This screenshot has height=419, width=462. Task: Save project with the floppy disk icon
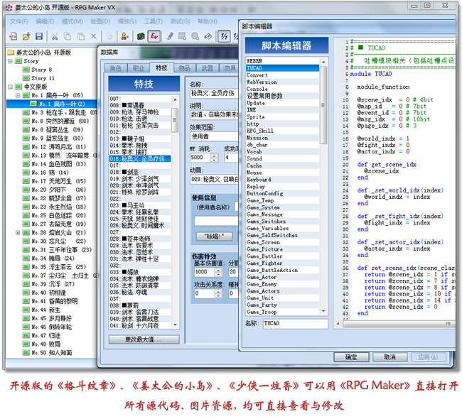(39, 36)
